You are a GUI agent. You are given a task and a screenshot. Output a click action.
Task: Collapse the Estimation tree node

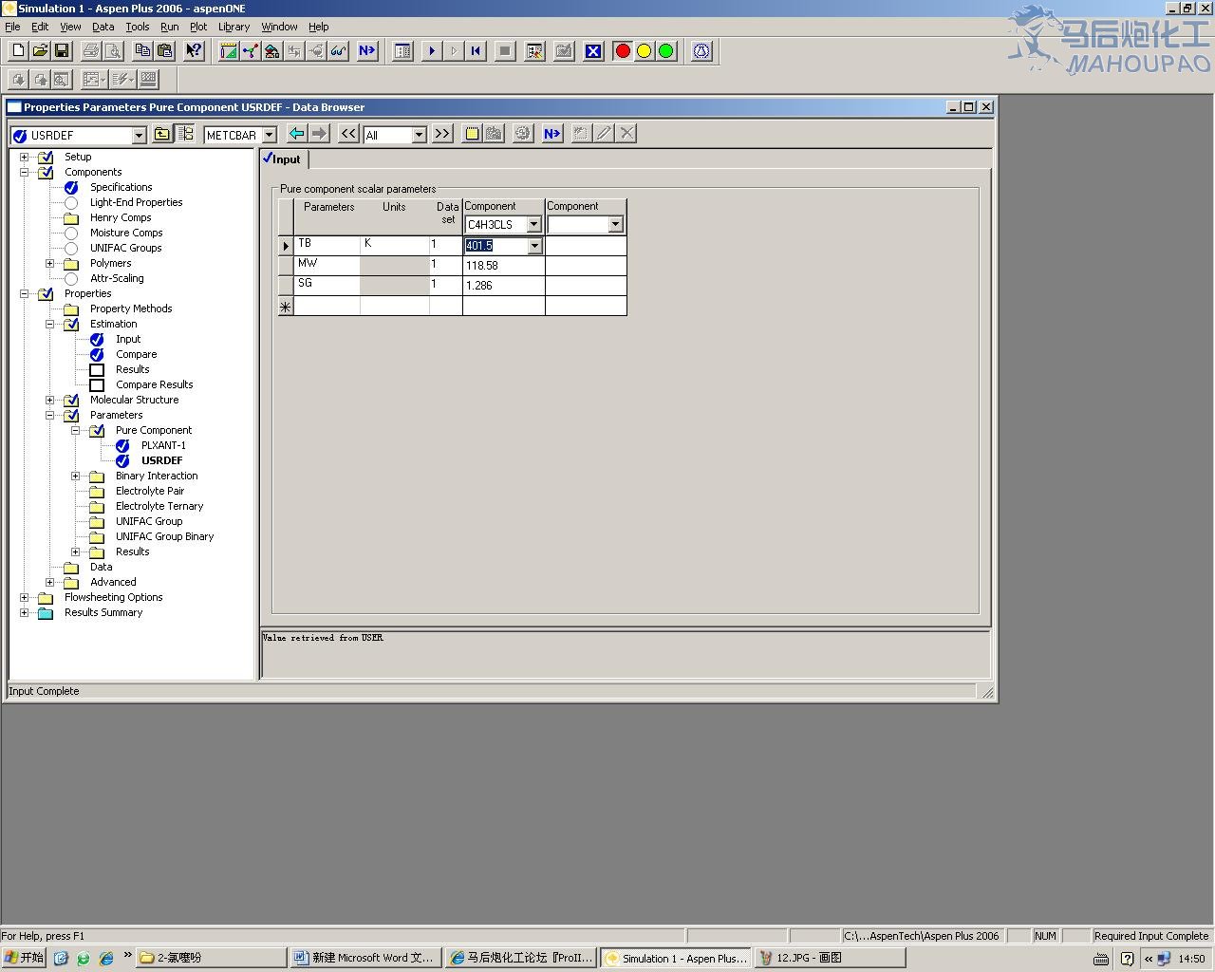click(50, 324)
